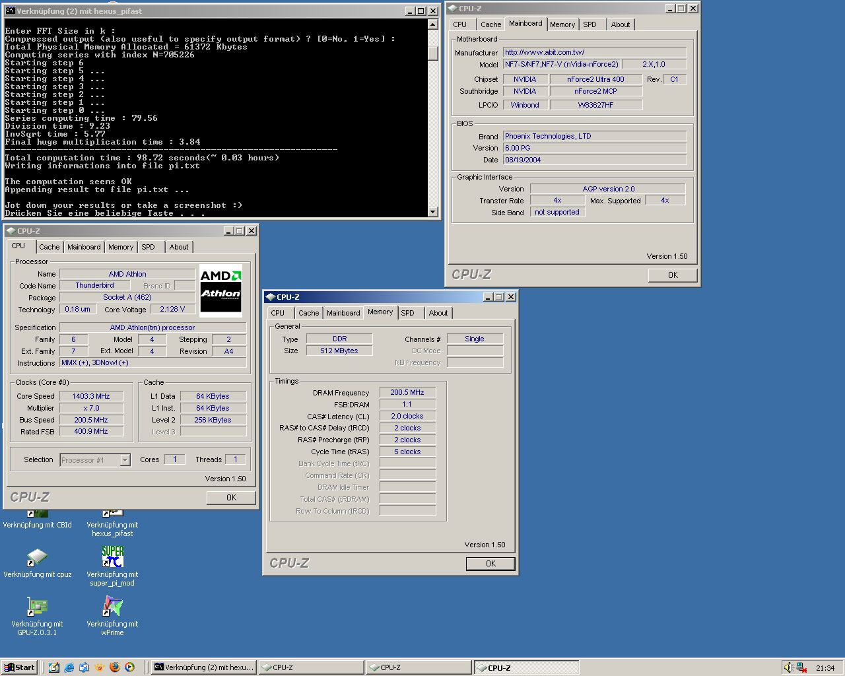Click OK in the CPU-Z CPU window

pyautogui.click(x=231, y=498)
